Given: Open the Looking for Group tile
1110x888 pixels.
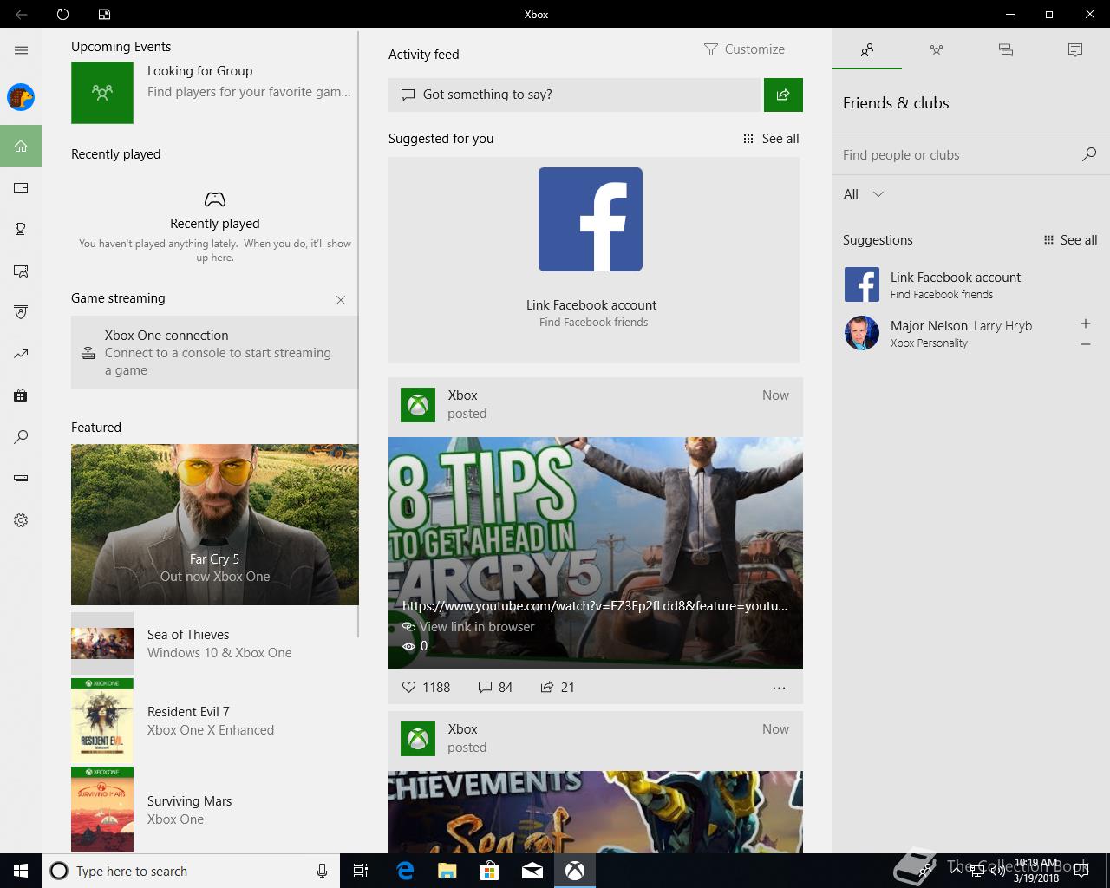Looking at the screenshot, I should [214, 92].
